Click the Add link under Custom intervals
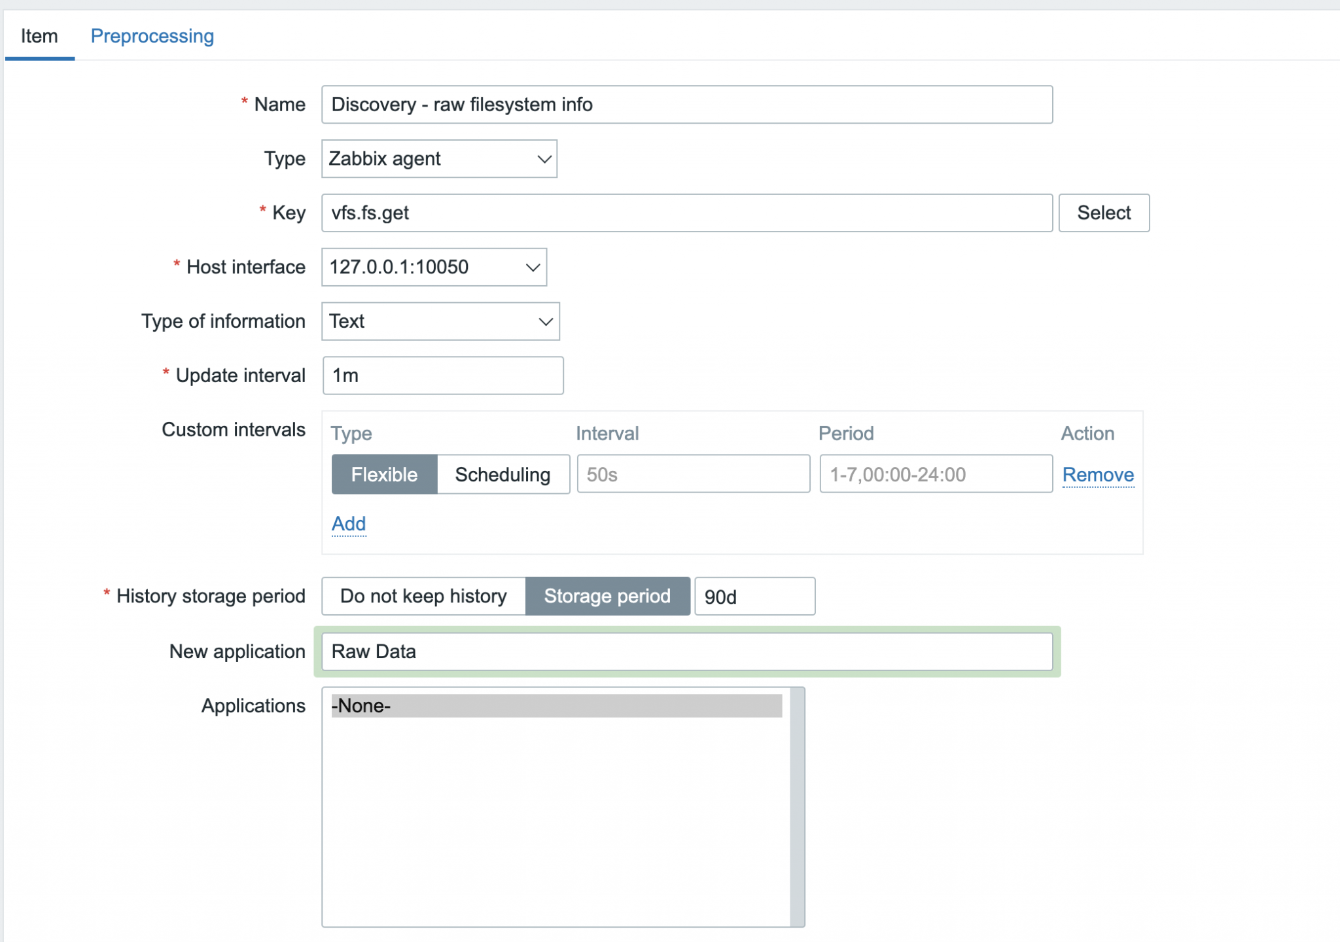 349,523
